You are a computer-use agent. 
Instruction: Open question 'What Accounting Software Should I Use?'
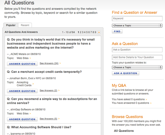39,127
